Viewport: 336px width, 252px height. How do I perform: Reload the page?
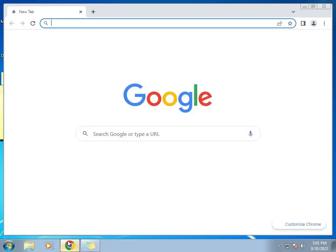(33, 23)
